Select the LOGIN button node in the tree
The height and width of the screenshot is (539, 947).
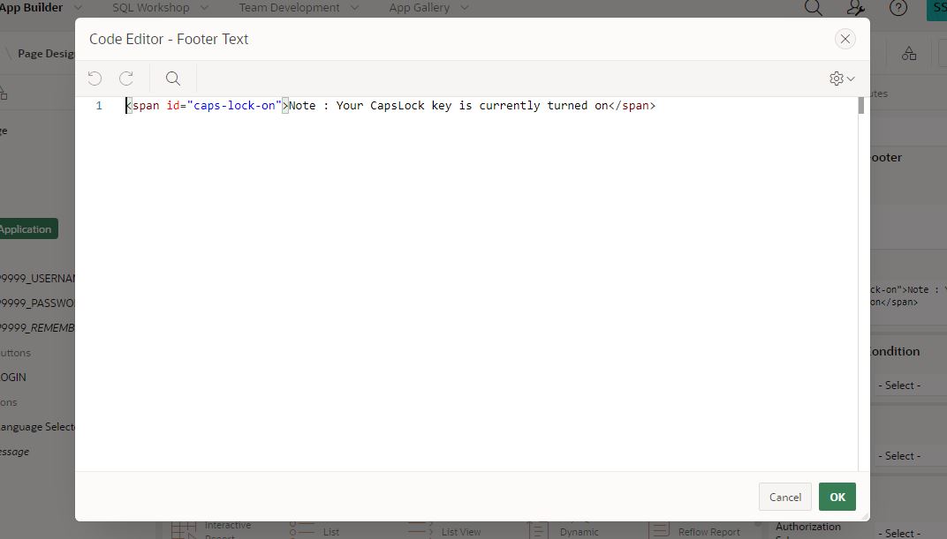(x=13, y=378)
